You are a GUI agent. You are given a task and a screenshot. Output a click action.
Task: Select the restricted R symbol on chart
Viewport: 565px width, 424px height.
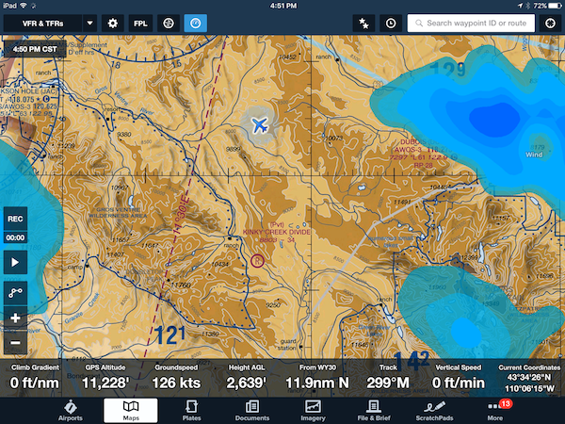(257, 260)
